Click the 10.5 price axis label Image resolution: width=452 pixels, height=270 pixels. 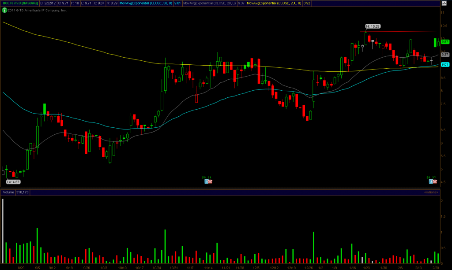pyautogui.click(x=444, y=26)
